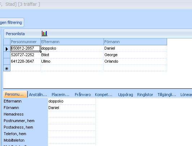Click the Personlista panel title

pyautogui.click(x=15, y=34)
